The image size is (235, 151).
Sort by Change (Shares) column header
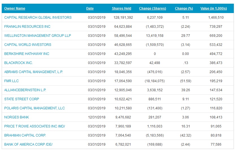[x=153, y=8]
